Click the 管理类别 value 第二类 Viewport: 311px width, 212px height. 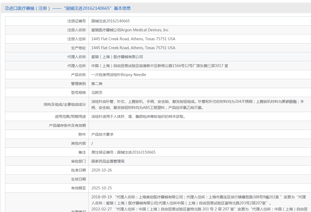97,84
